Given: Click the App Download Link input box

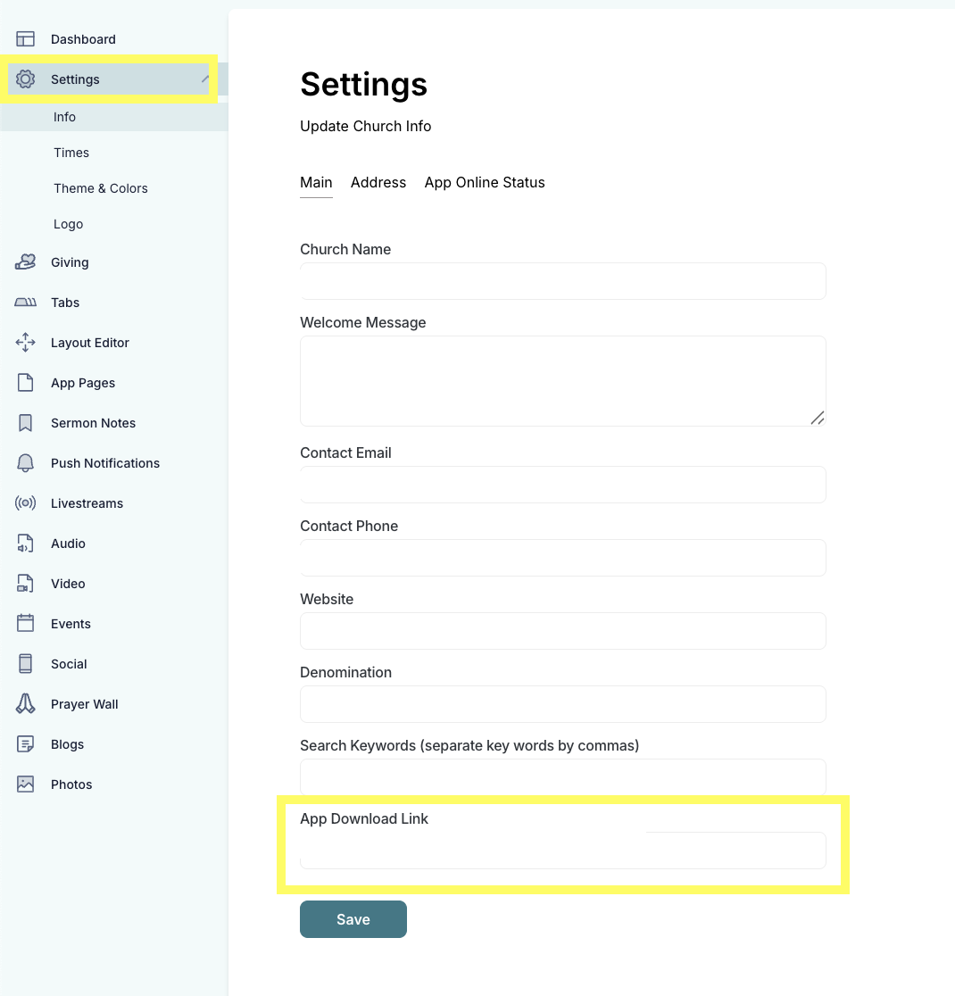Looking at the screenshot, I should click(562, 851).
